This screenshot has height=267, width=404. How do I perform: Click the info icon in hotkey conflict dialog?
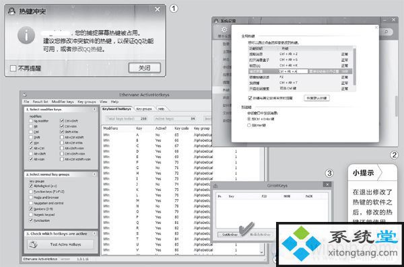pyautogui.click(x=26, y=35)
